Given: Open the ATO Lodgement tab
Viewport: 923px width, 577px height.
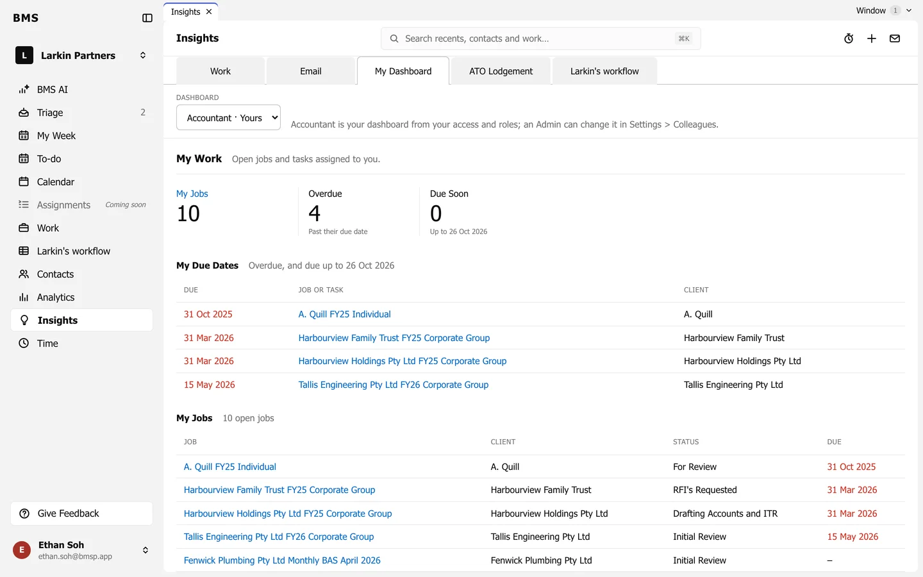Looking at the screenshot, I should pos(501,71).
